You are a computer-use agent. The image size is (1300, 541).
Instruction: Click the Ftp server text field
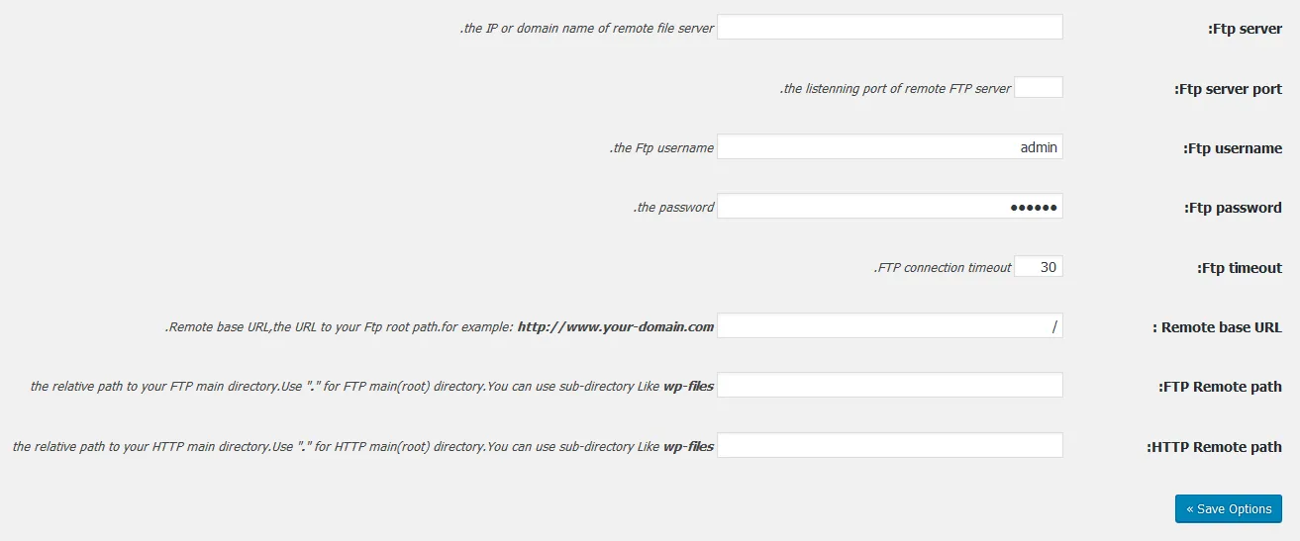click(890, 27)
